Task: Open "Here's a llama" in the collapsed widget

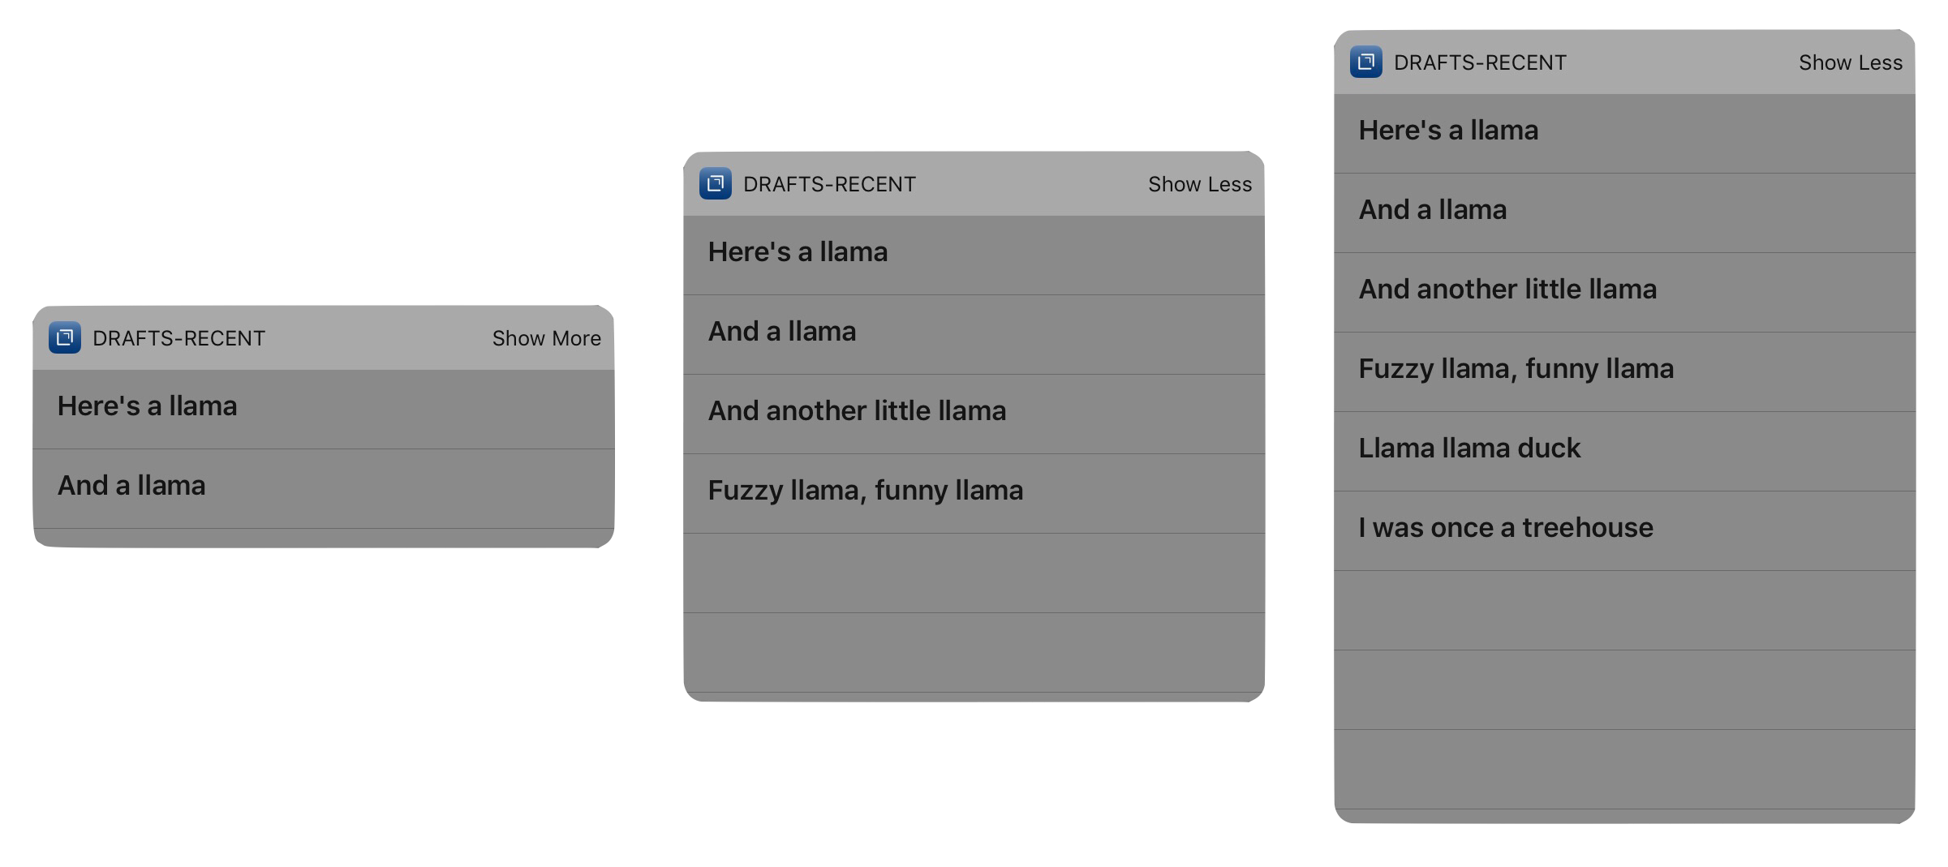Action: click(148, 406)
